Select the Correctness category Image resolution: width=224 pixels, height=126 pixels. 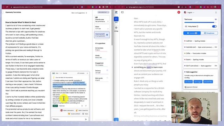[x=101, y=49]
